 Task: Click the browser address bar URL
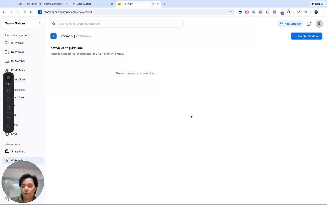point(68,12)
